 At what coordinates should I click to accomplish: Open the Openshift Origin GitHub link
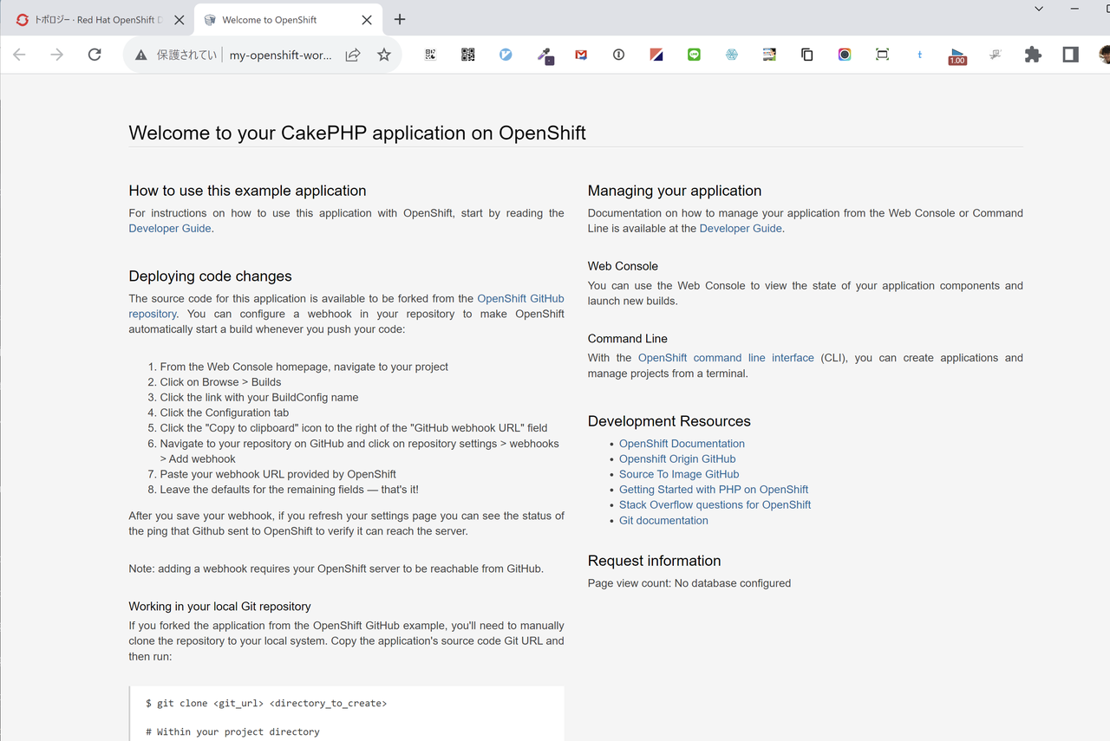pos(677,459)
